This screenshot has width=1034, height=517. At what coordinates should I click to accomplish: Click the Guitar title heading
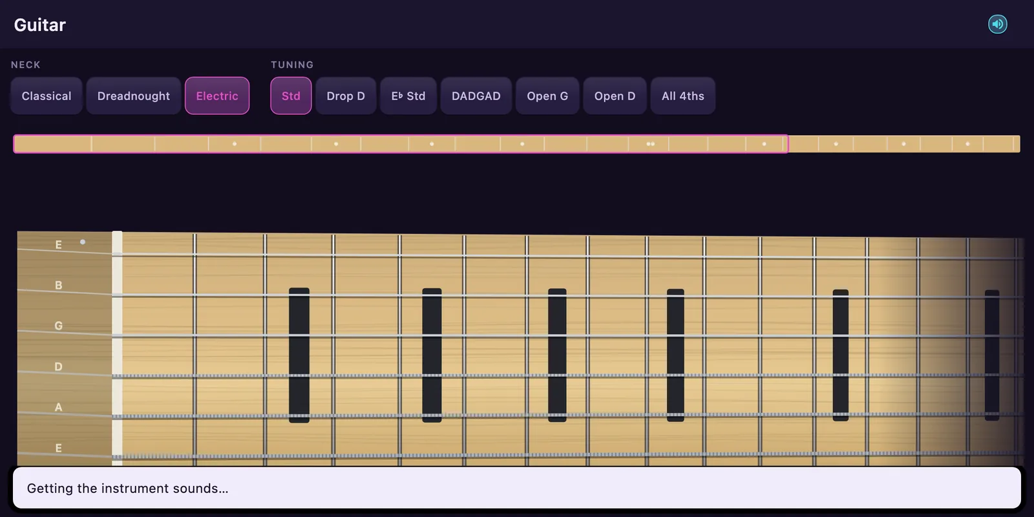point(40,25)
